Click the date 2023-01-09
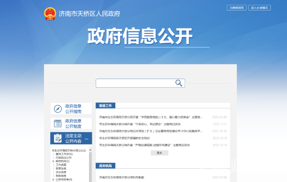The height and width of the screenshot is (182, 287). click(x=220, y=177)
